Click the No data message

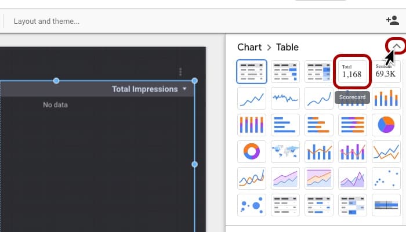(x=56, y=105)
